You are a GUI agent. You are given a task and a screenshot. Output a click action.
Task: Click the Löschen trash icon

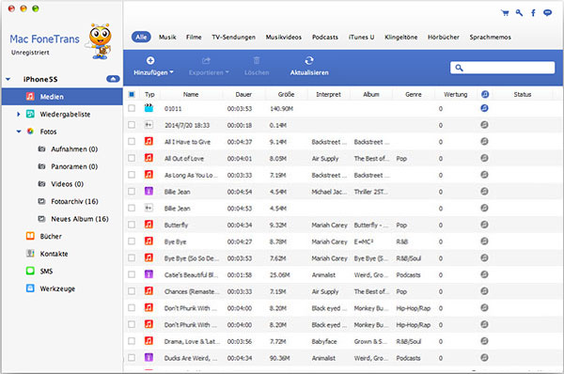click(257, 60)
